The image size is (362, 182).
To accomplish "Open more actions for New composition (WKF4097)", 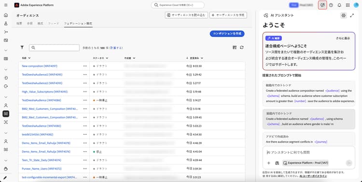I will point(85,66).
